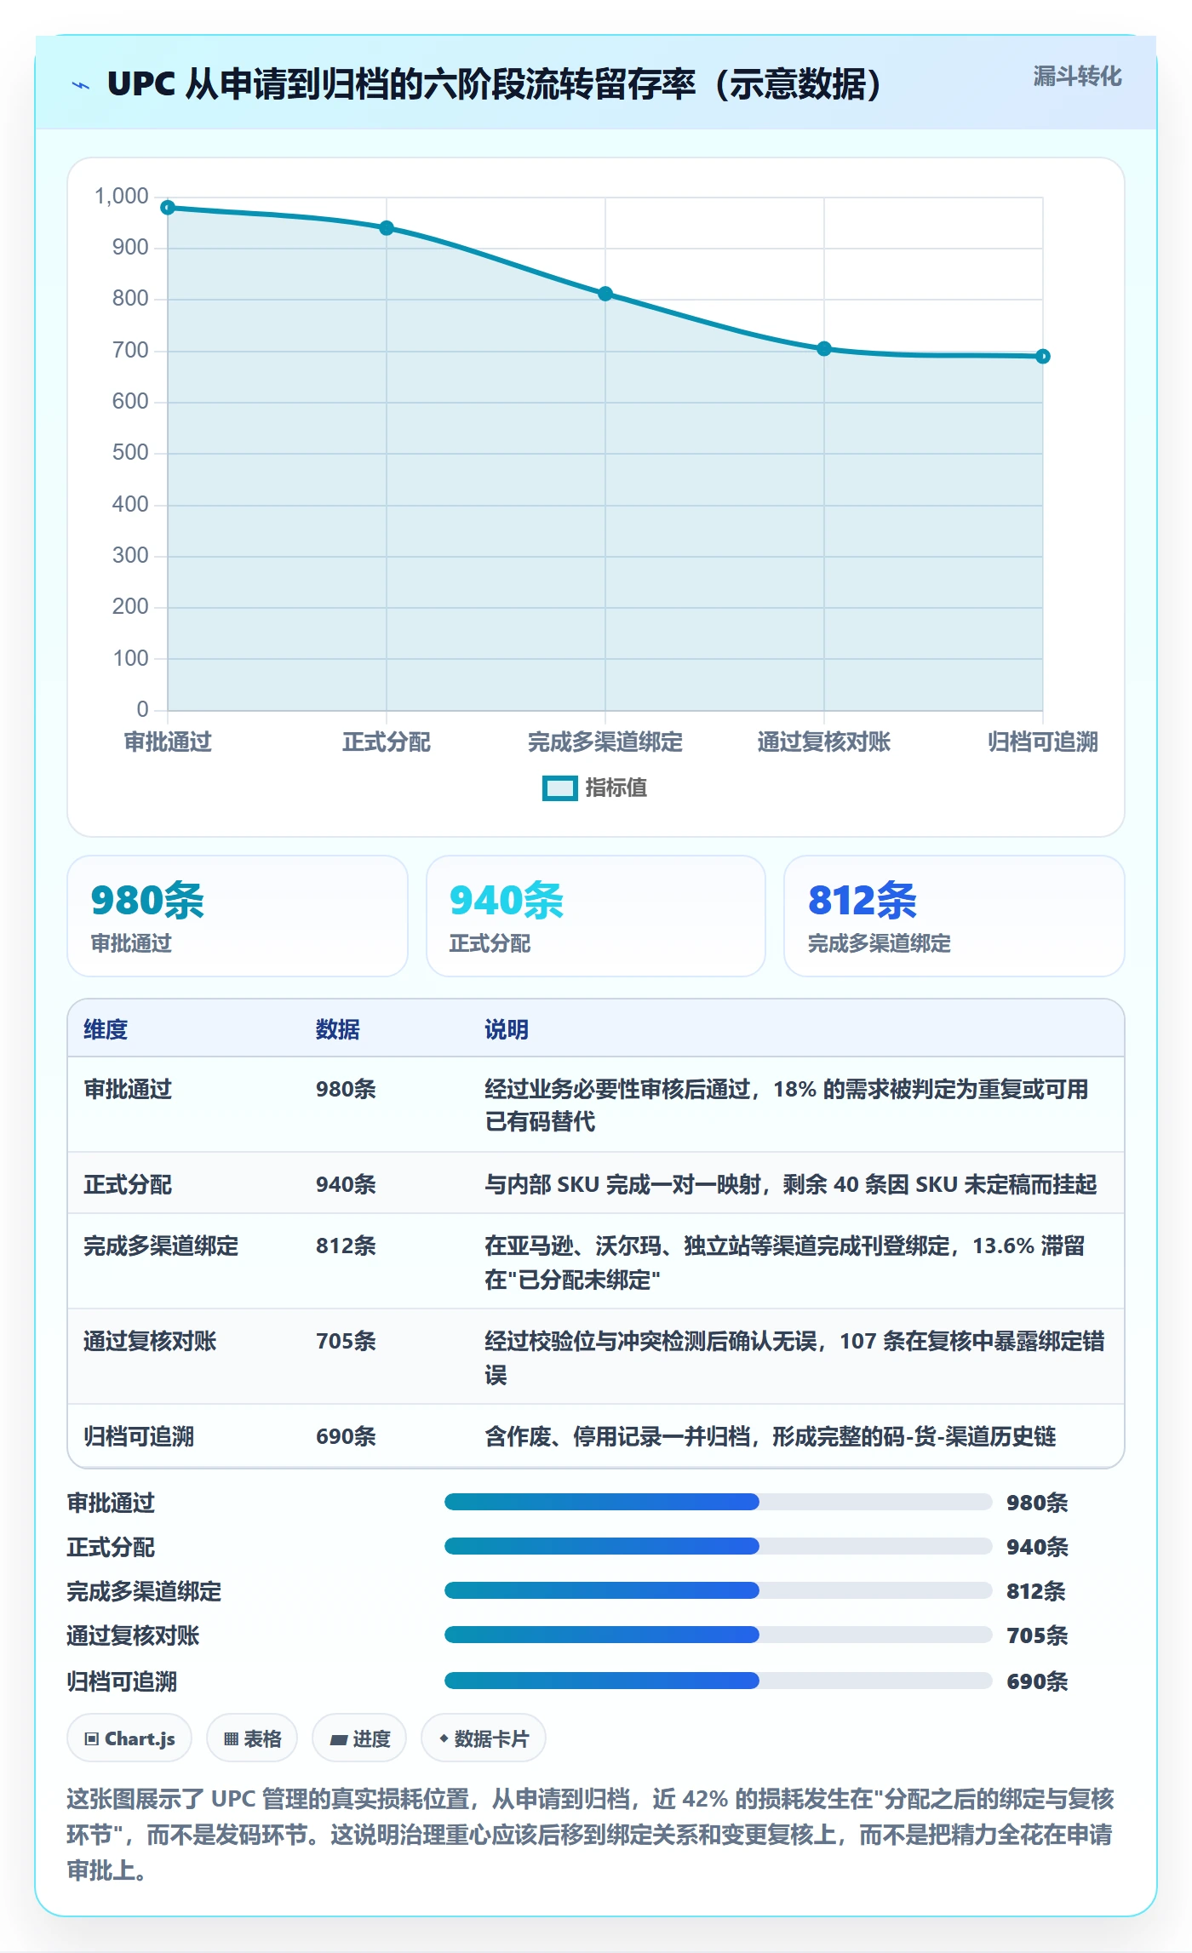The width and height of the screenshot is (1192, 1953).
Task: Click the 通过复核对账 progress bar
Action: (718, 1635)
